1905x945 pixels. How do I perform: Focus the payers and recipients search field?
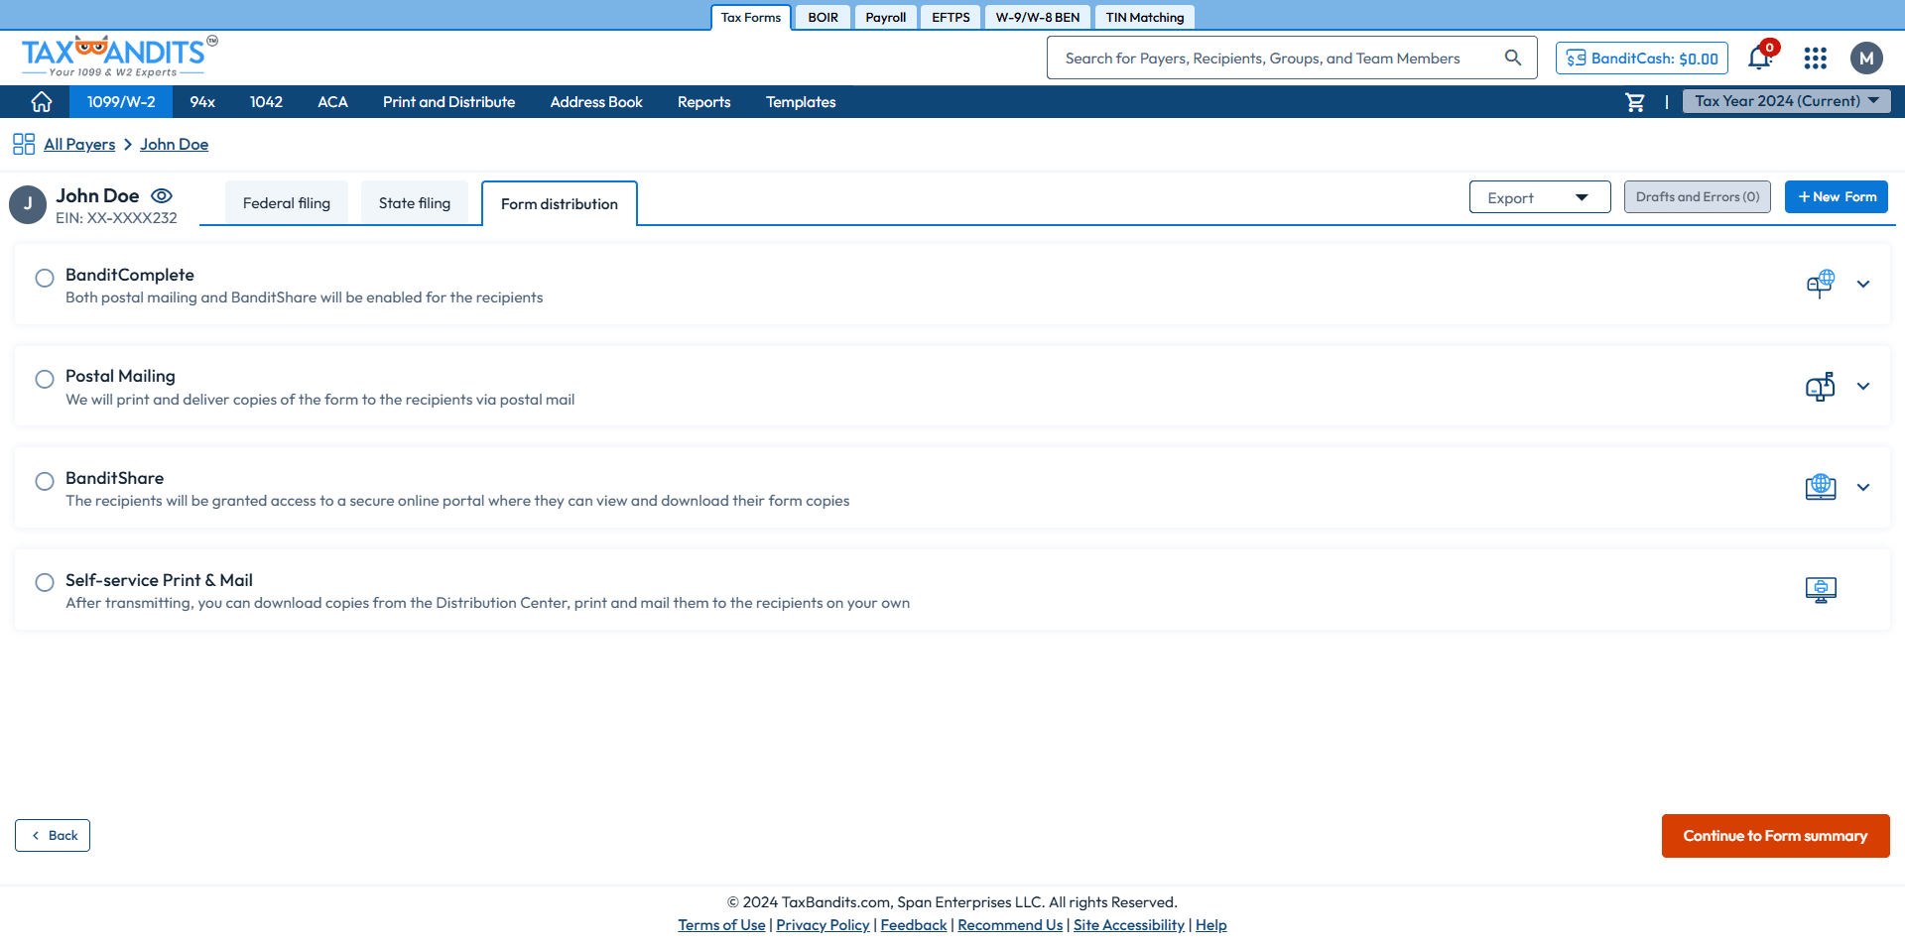click(1292, 58)
